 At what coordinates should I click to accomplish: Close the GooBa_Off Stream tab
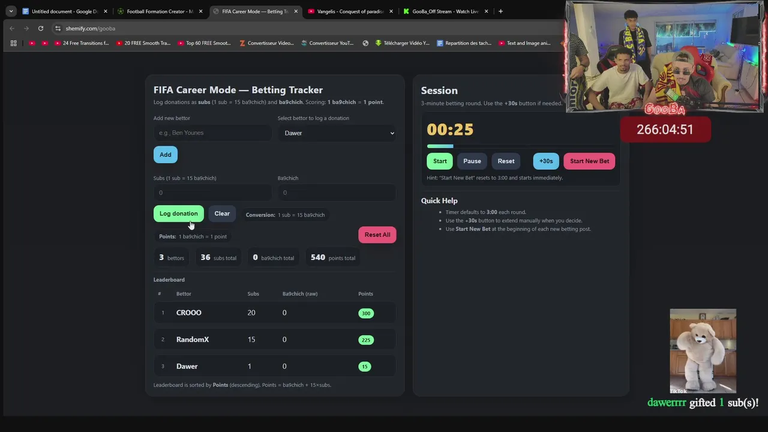(486, 11)
